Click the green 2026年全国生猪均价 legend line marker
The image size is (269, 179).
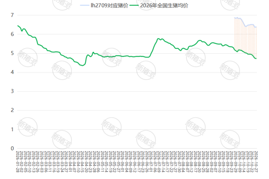pos(134,5)
